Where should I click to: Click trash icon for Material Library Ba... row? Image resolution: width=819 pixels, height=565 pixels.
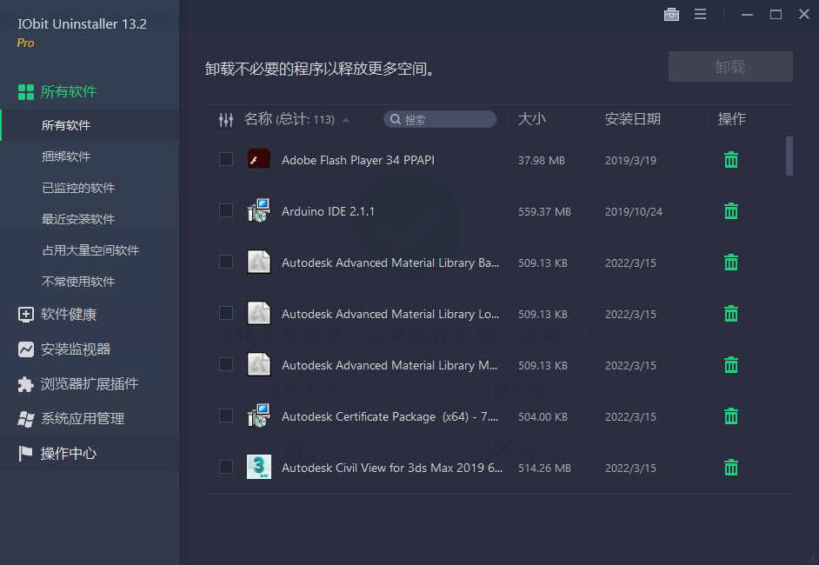coord(730,263)
